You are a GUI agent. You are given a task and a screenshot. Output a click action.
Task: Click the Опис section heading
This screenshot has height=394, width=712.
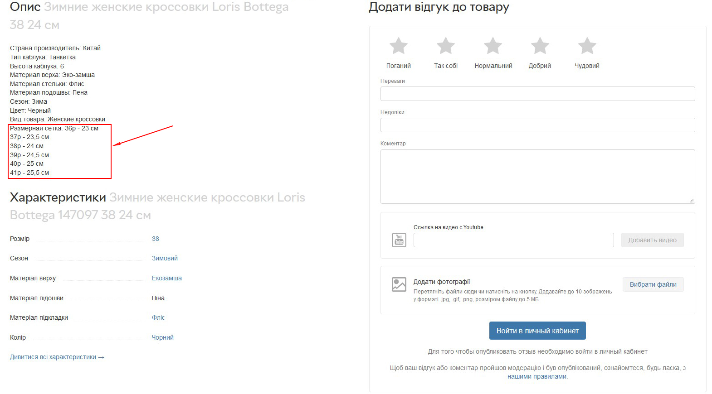coord(25,7)
